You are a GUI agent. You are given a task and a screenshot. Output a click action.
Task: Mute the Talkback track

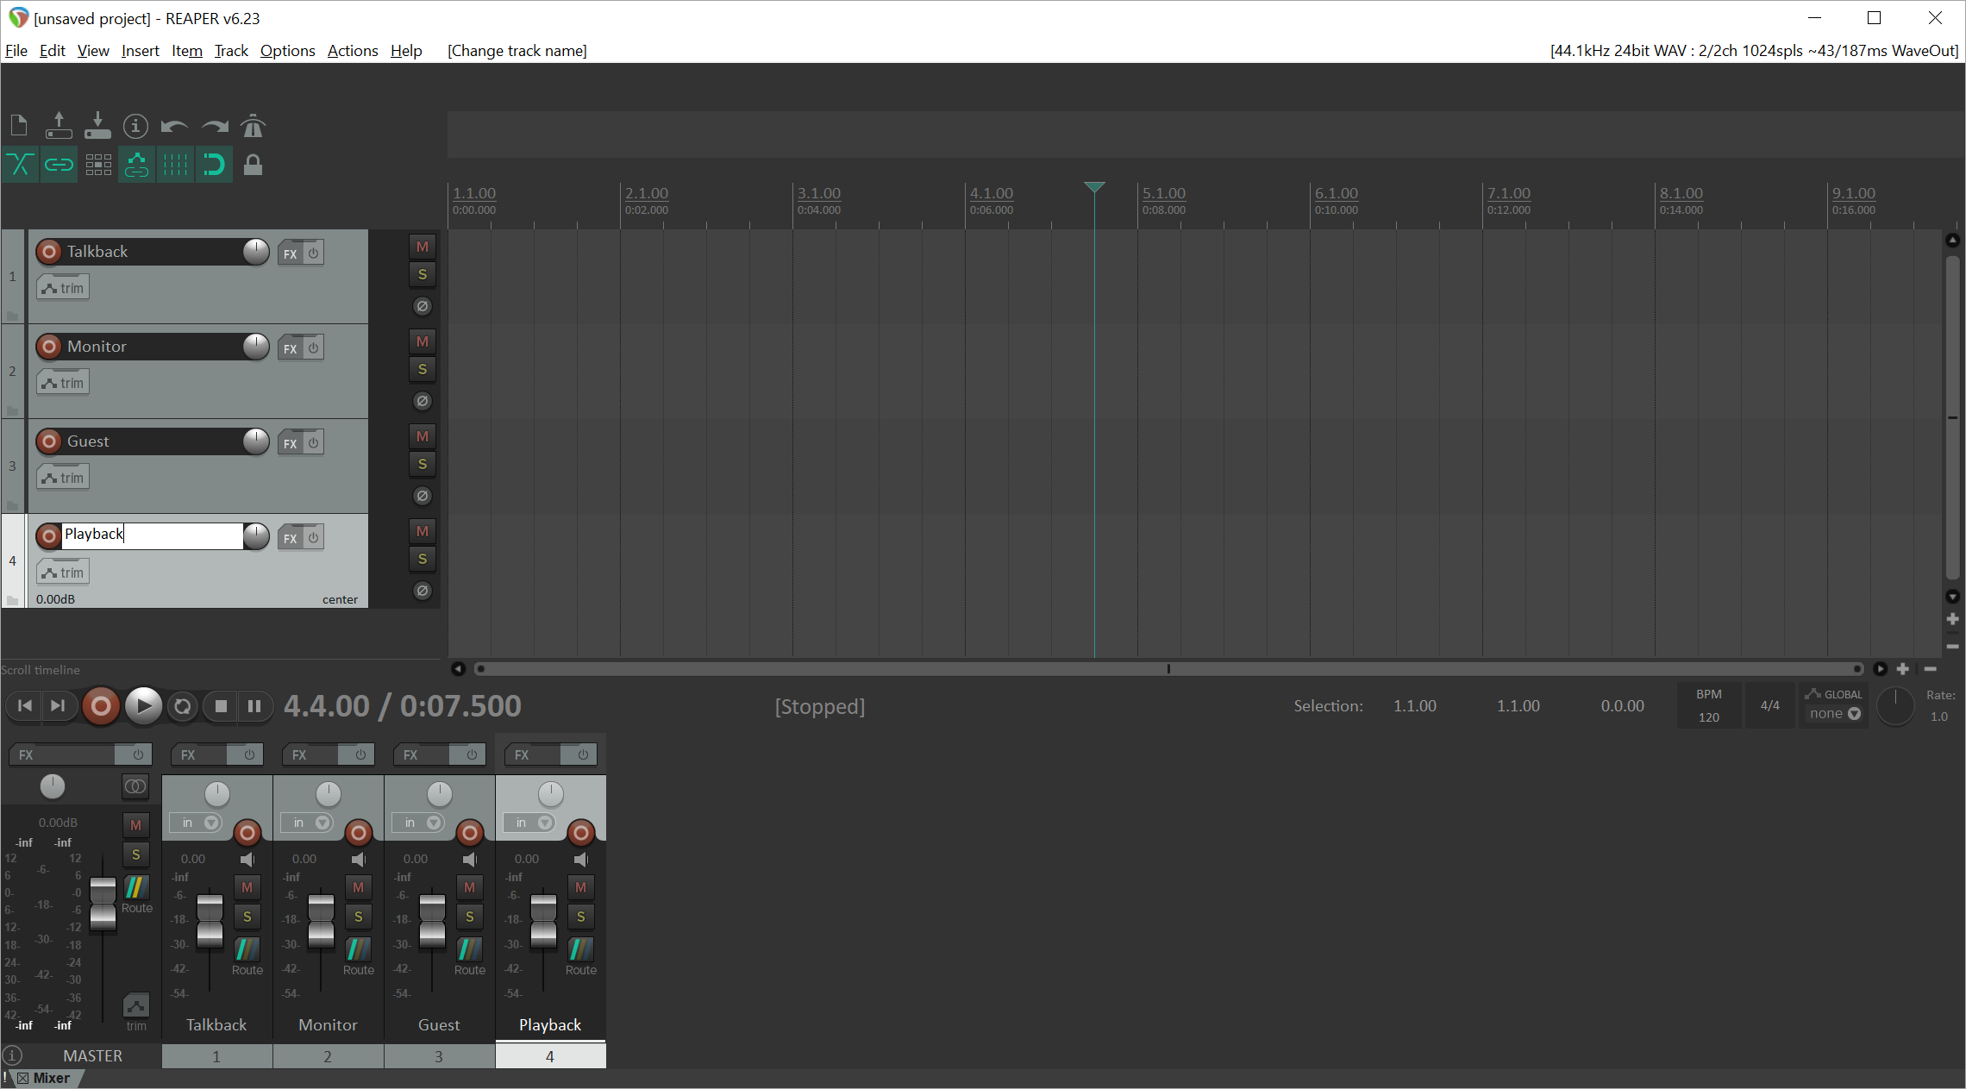pos(423,247)
